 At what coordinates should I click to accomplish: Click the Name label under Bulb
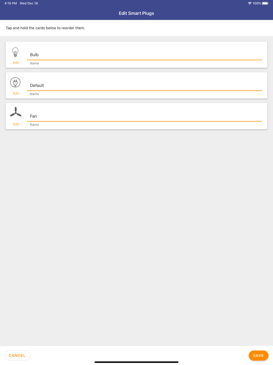pos(34,63)
